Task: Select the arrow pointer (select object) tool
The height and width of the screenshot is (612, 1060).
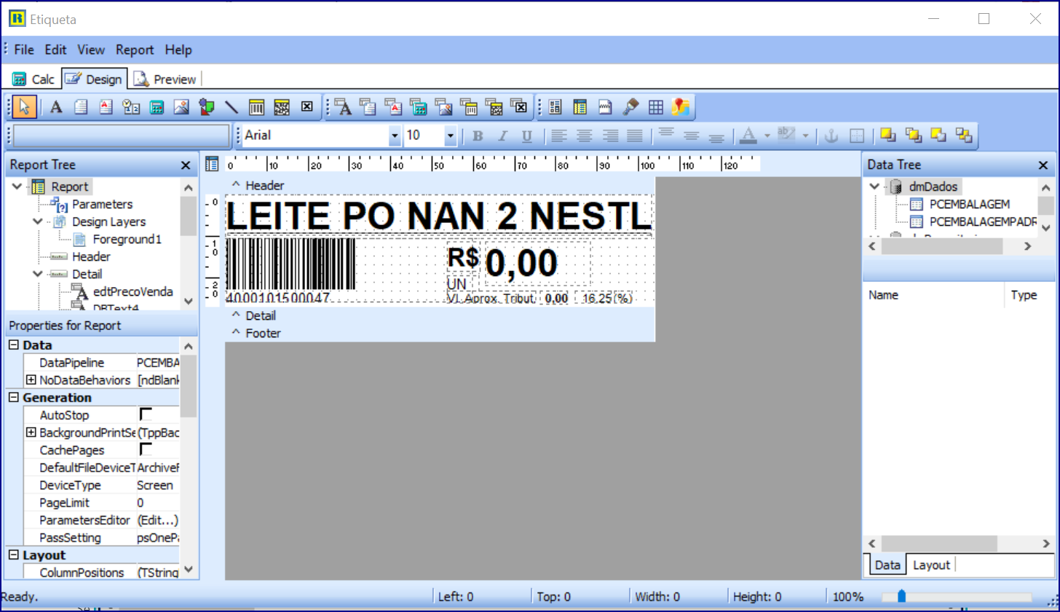Action: click(25, 107)
